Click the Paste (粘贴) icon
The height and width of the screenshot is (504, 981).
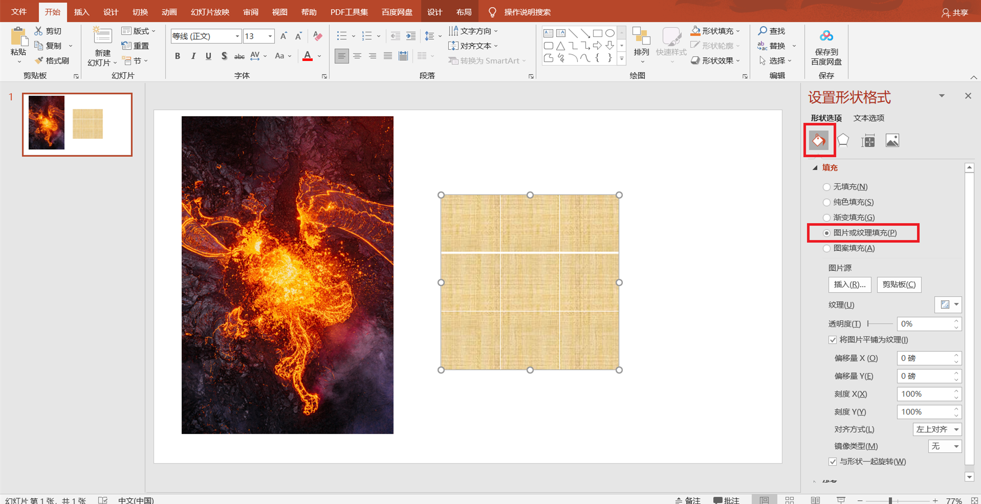pos(18,37)
